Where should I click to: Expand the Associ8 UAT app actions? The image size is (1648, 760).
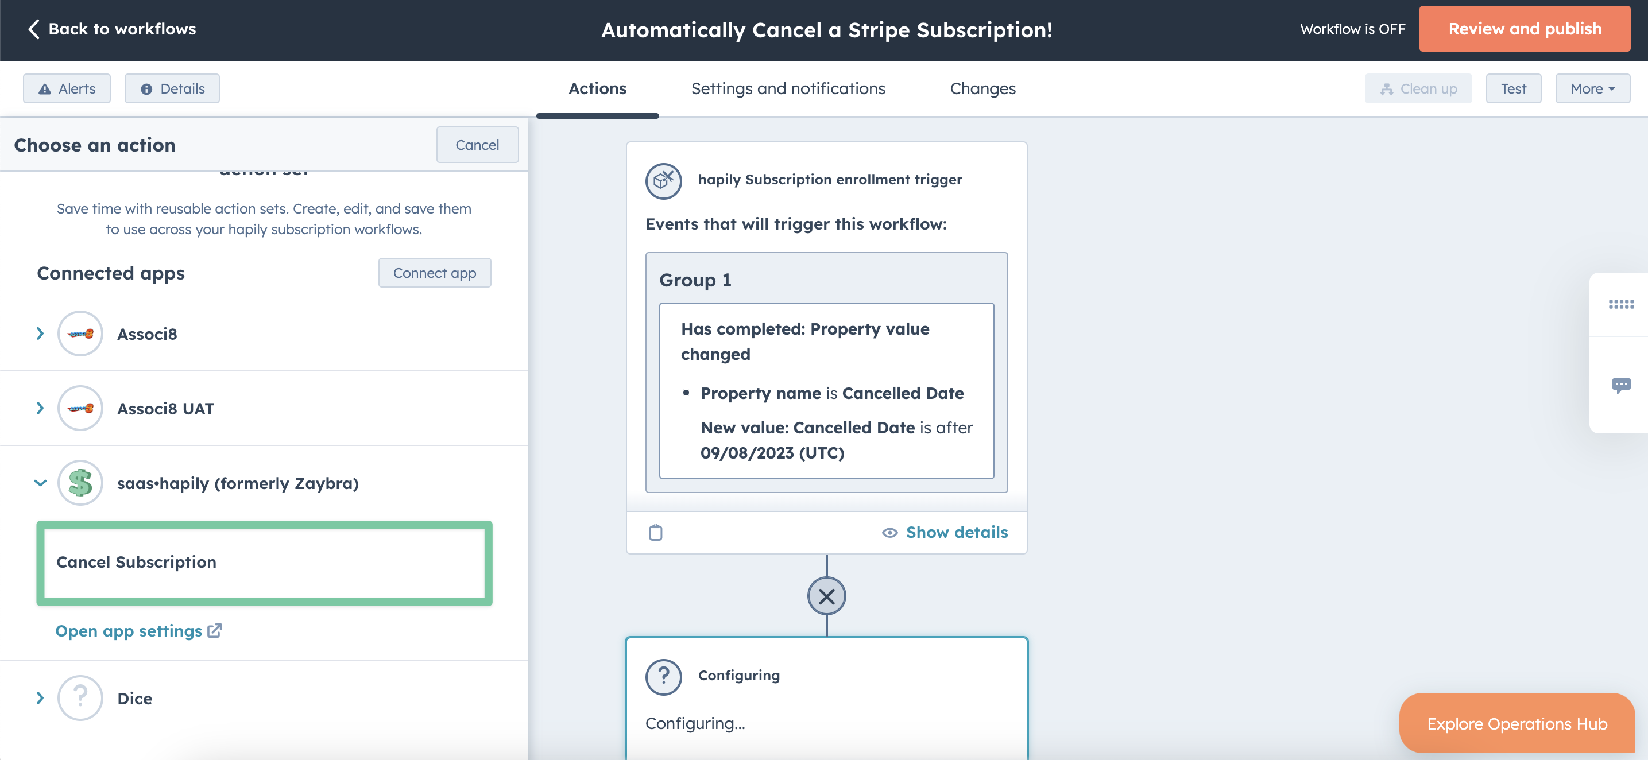40,408
